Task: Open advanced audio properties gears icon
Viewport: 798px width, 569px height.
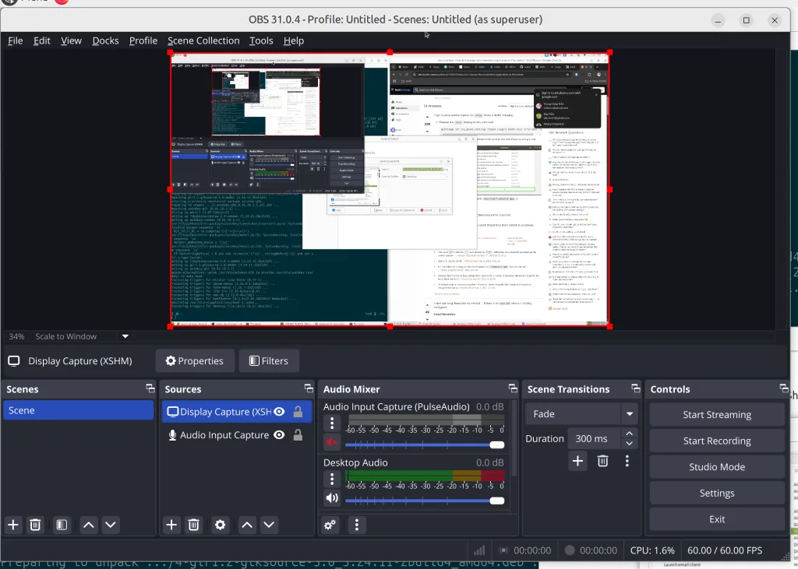Action: click(x=330, y=525)
